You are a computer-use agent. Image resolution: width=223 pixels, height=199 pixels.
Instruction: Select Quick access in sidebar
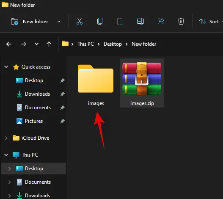[x=36, y=67]
